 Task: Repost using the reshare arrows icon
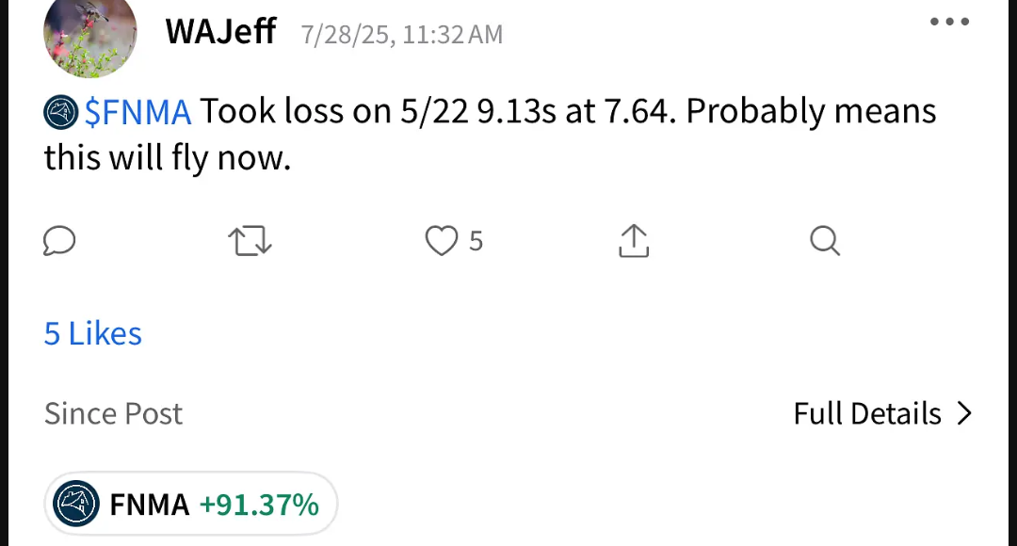(x=250, y=241)
